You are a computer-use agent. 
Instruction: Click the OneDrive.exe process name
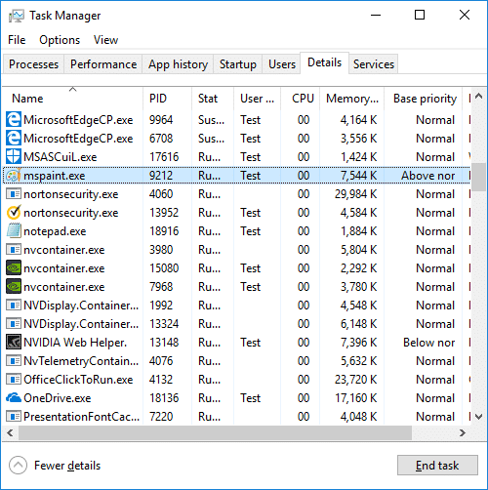[58, 398]
